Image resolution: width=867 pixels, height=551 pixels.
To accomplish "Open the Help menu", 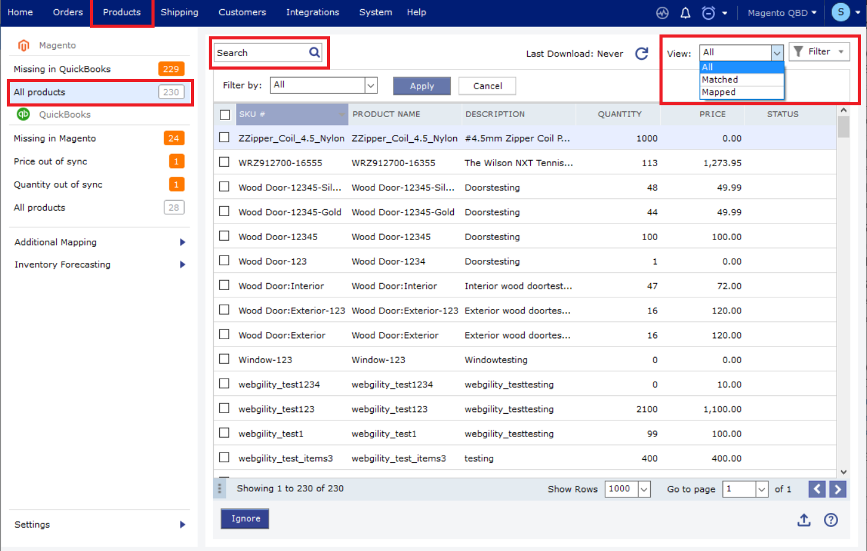I will click(416, 12).
